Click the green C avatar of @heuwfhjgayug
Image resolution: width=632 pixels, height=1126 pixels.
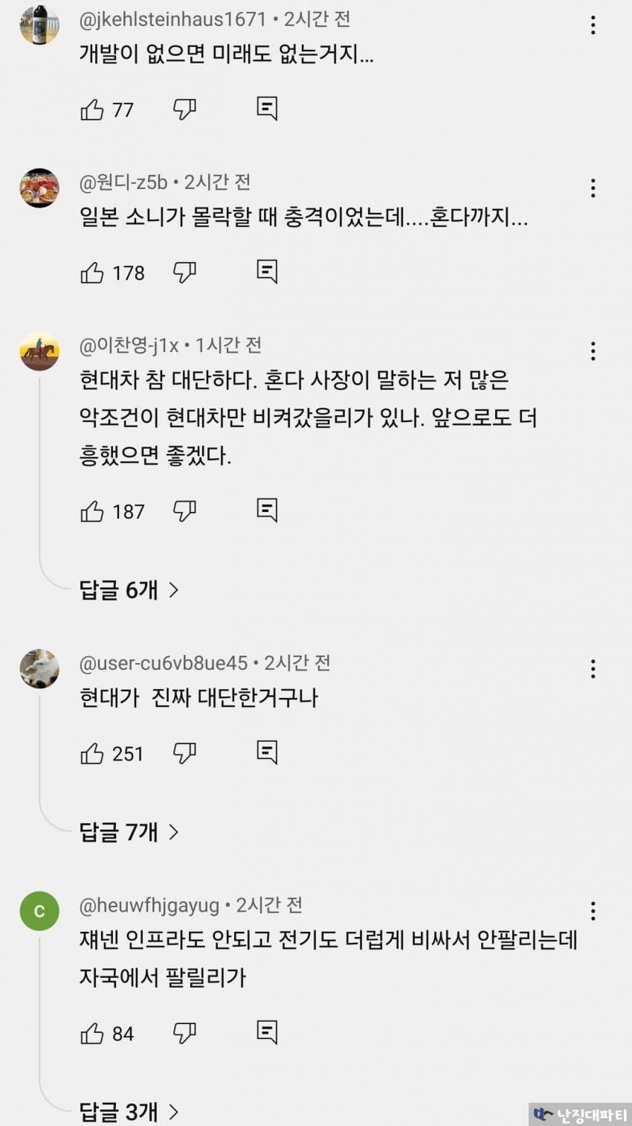coord(39,911)
